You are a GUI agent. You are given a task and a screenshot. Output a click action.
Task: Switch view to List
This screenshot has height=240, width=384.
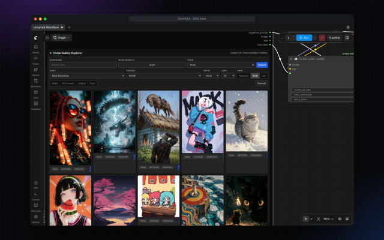coord(264,76)
